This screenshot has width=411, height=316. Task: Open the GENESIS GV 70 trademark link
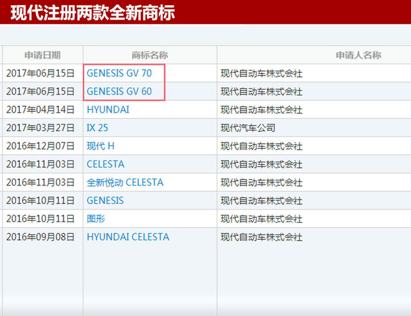tap(119, 73)
